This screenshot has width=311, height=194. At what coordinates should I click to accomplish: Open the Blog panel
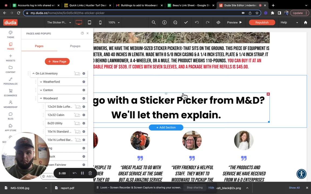pyautogui.click(x=11, y=116)
